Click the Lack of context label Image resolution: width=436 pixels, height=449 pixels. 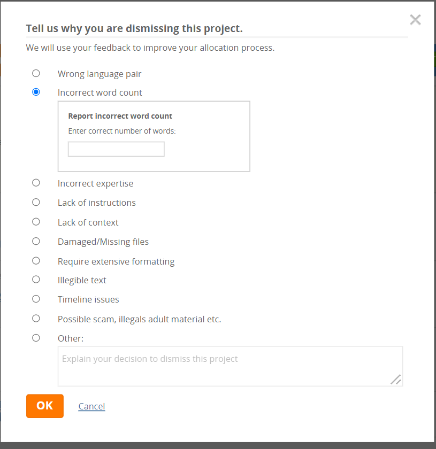click(x=88, y=222)
